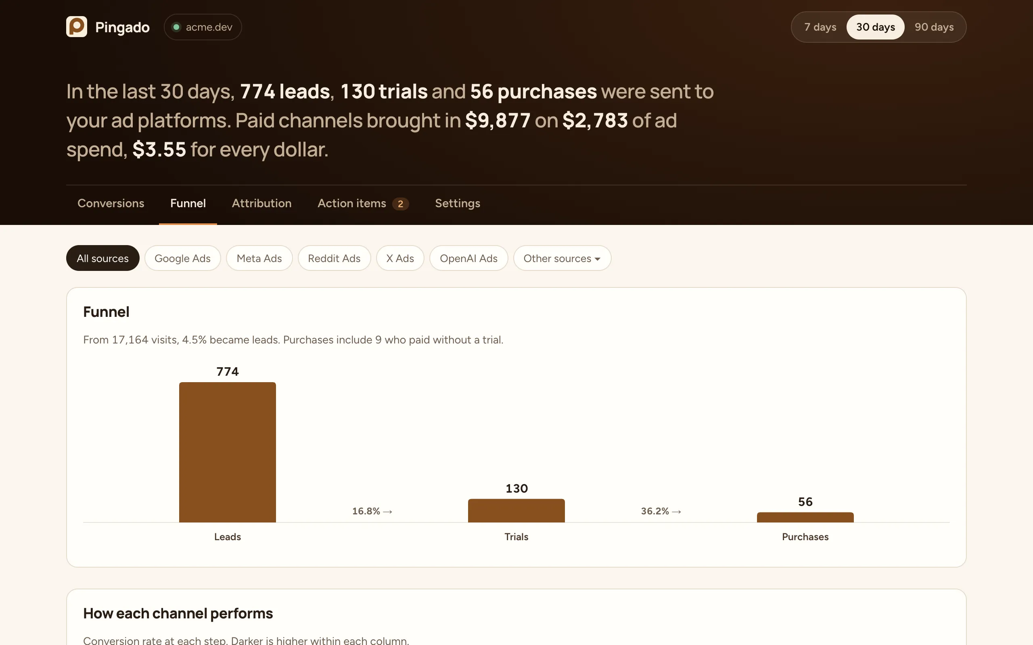Open the acme.dev site selector pill
Screen dimensions: 1033x645
coord(203,27)
